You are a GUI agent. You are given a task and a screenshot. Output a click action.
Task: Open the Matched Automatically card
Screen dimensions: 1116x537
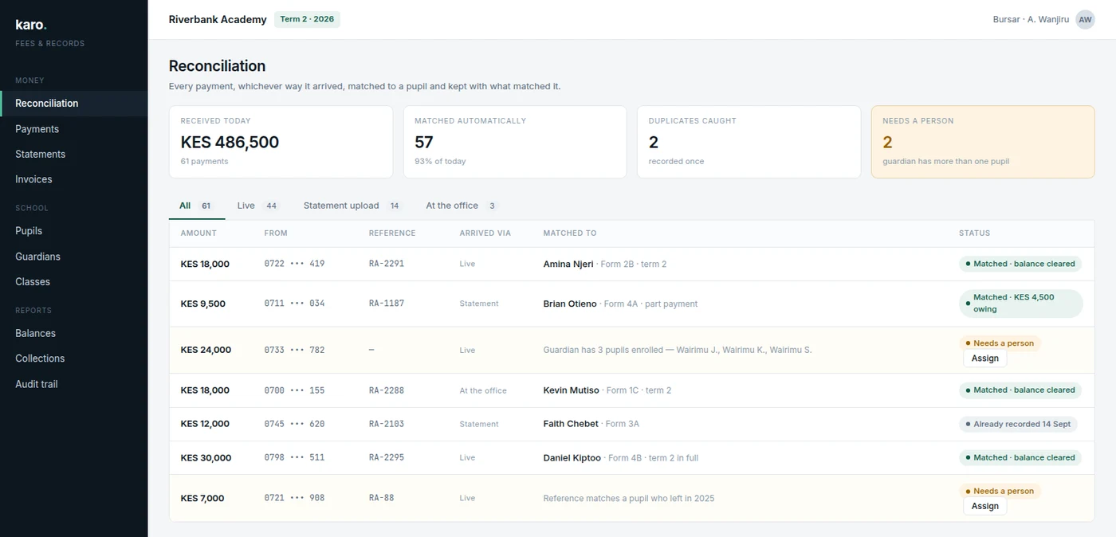click(515, 142)
